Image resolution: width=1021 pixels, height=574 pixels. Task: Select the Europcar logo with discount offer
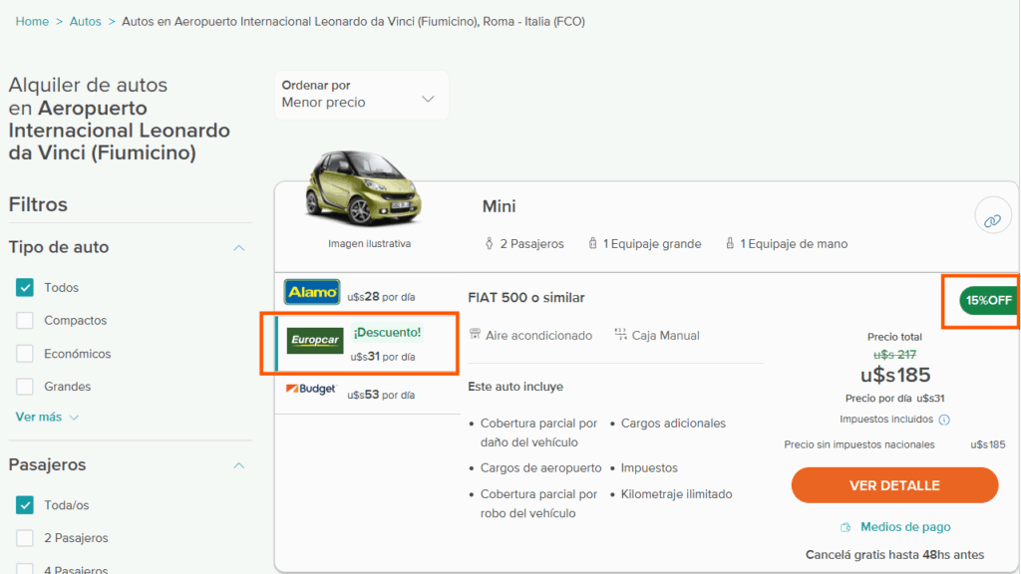pos(315,340)
